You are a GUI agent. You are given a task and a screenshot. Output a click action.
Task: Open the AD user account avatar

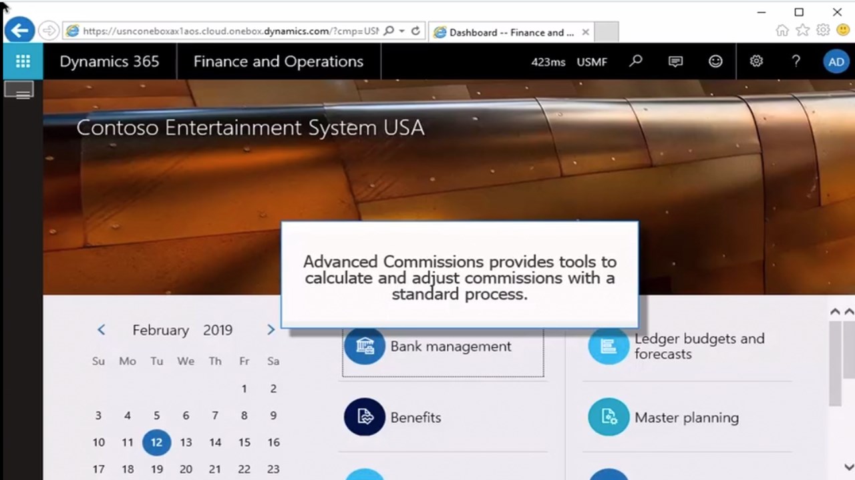836,62
